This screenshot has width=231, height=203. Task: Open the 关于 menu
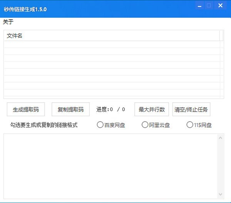pyautogui.click(x=8, y=22)
